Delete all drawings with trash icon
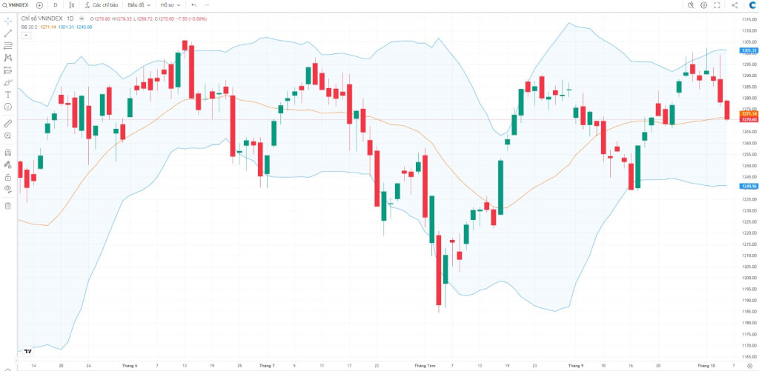759x371 pixels. tap(7, 206)
